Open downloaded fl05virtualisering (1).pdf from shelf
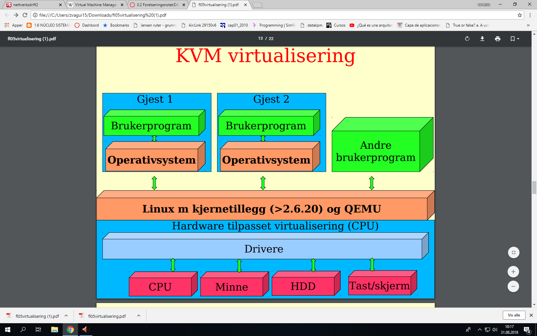 pos(33,316)
